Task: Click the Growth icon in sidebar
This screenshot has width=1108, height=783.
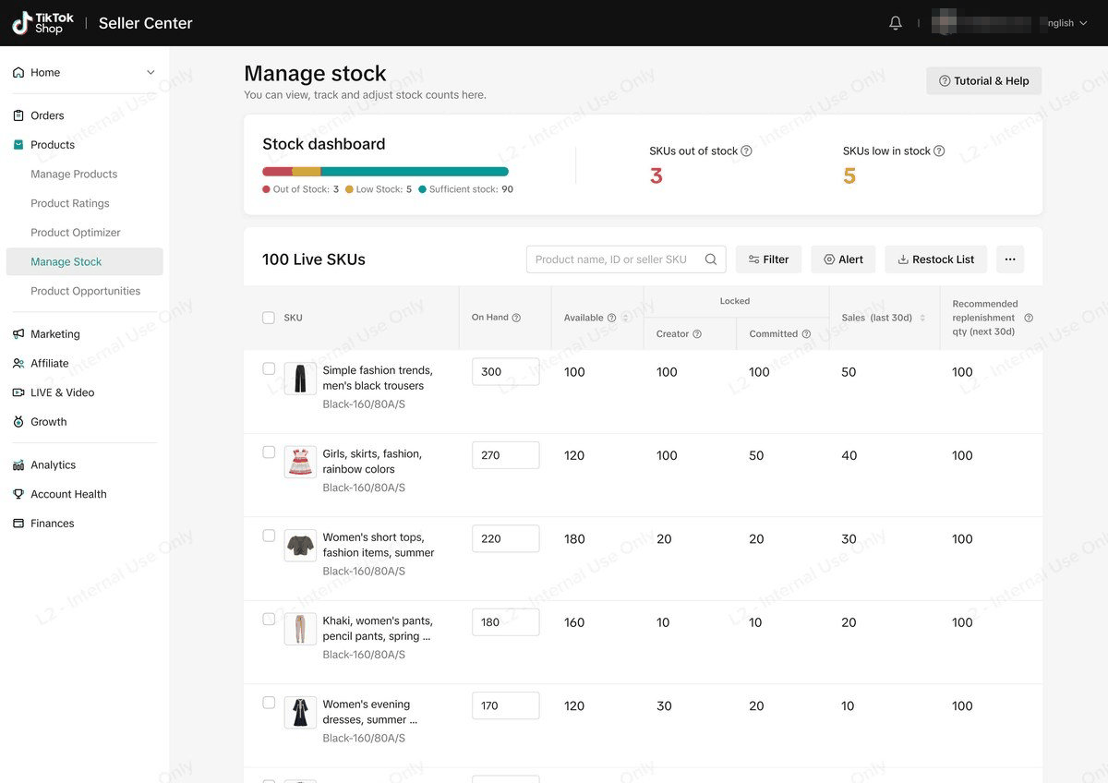Action: tap(18, 422)
